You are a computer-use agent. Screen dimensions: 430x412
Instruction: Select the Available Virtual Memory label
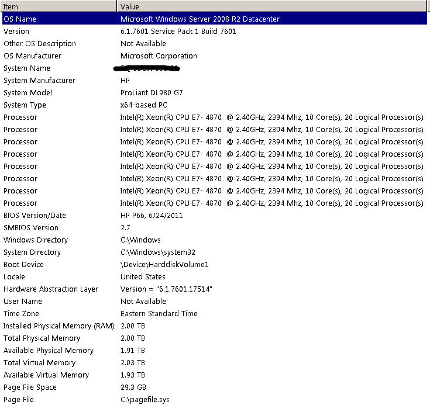point(46,376)
